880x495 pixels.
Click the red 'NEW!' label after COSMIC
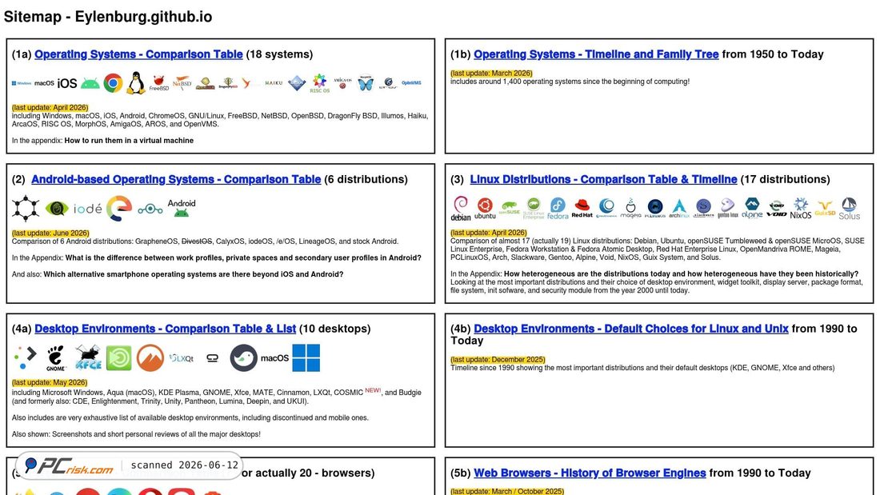click(x=373, y=390)
